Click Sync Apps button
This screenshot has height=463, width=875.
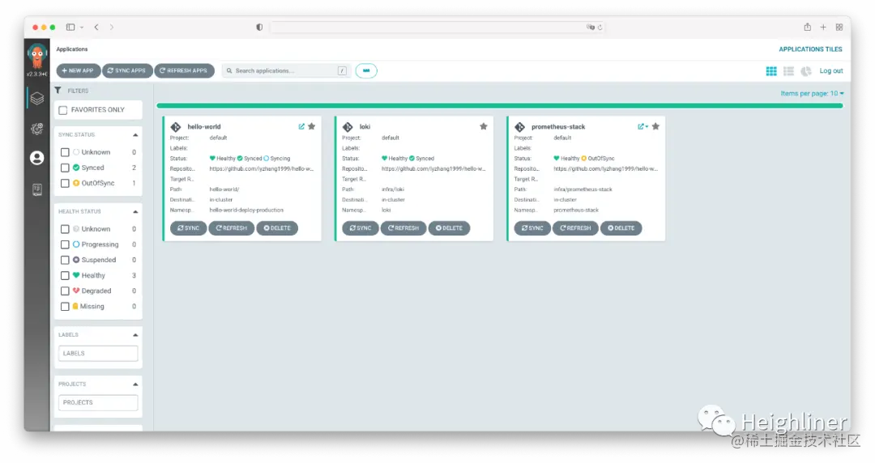127,71
